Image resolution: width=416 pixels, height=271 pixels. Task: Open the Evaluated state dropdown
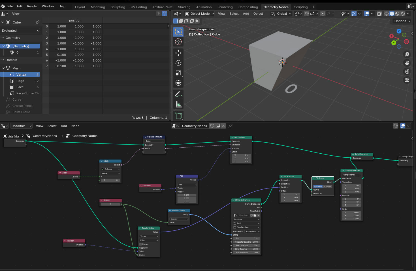point(20,31)
